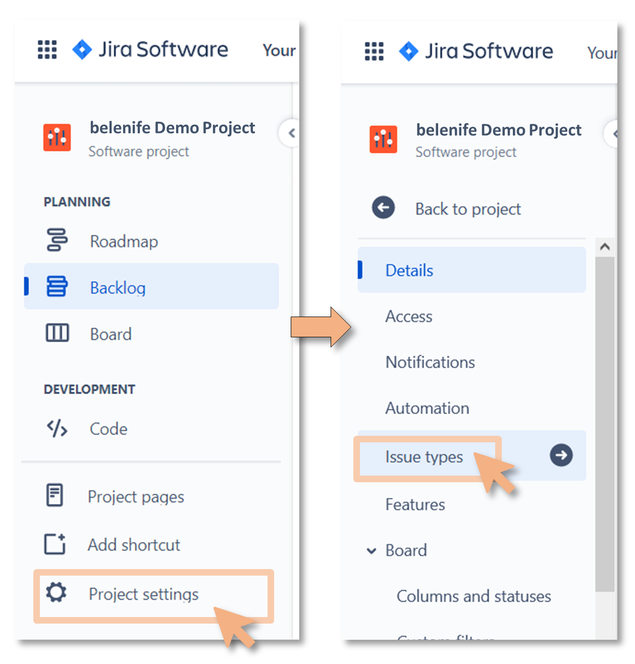Click the Board columns icon in left sidebar
635x664 pixels.
tap(57, 333)
